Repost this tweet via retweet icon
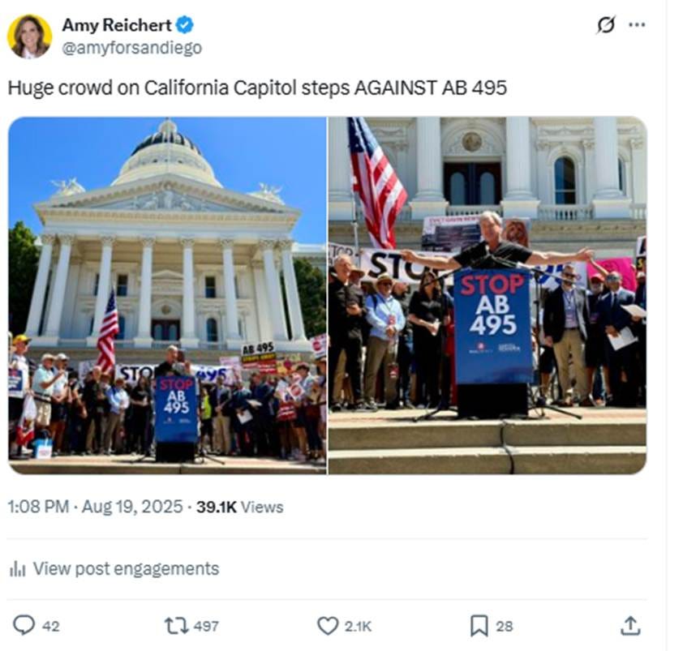Screen dimensions: 683x651 (176, 626)
